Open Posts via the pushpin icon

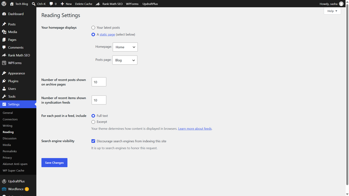pos(4,24)
